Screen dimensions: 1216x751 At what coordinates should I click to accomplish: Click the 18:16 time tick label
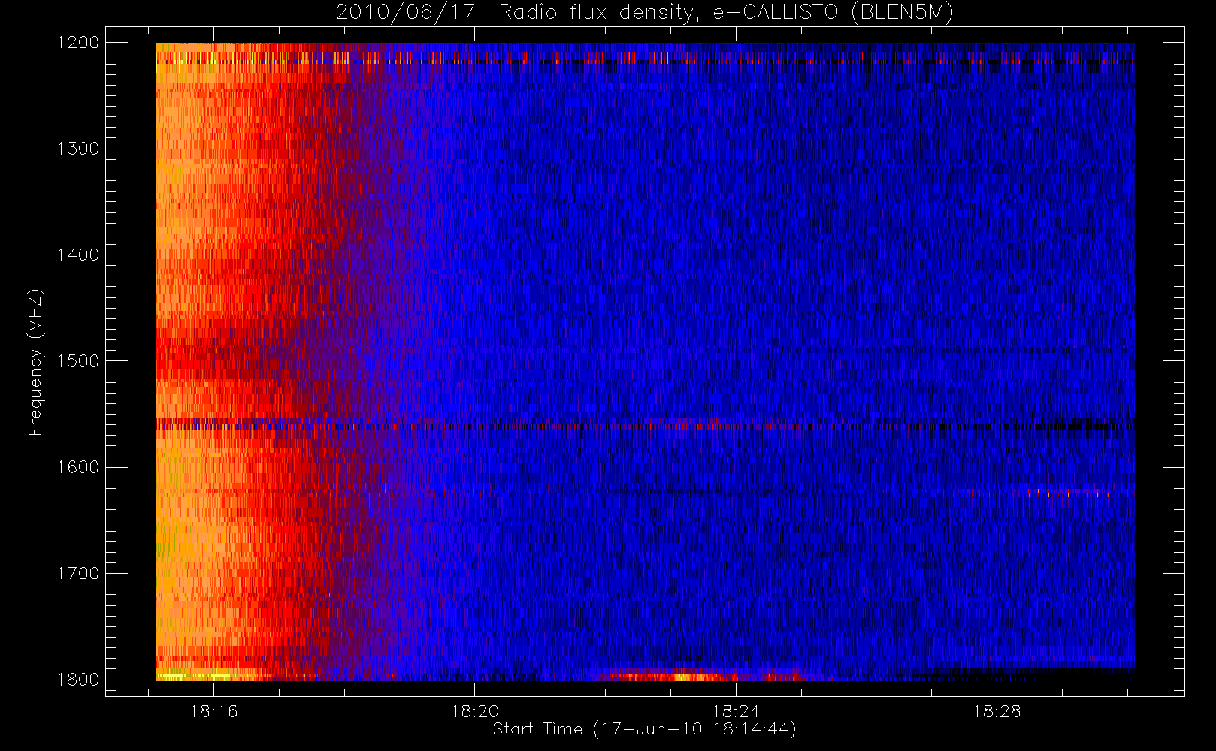(213, 711)
